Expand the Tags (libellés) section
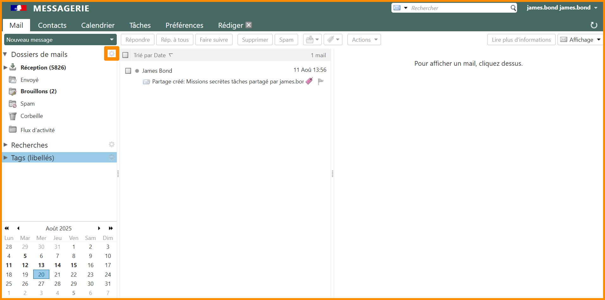Screen dimensions: 605x300 (x=5, y=157)
